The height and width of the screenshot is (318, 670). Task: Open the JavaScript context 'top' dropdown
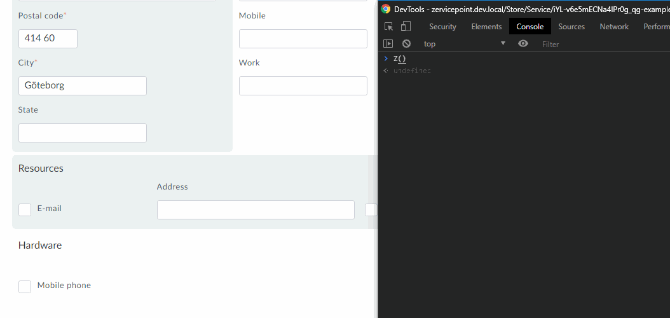(x=464, y=44)
